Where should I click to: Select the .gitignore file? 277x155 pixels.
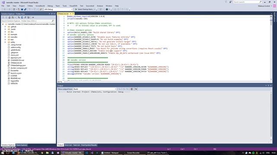coord(14,53)
